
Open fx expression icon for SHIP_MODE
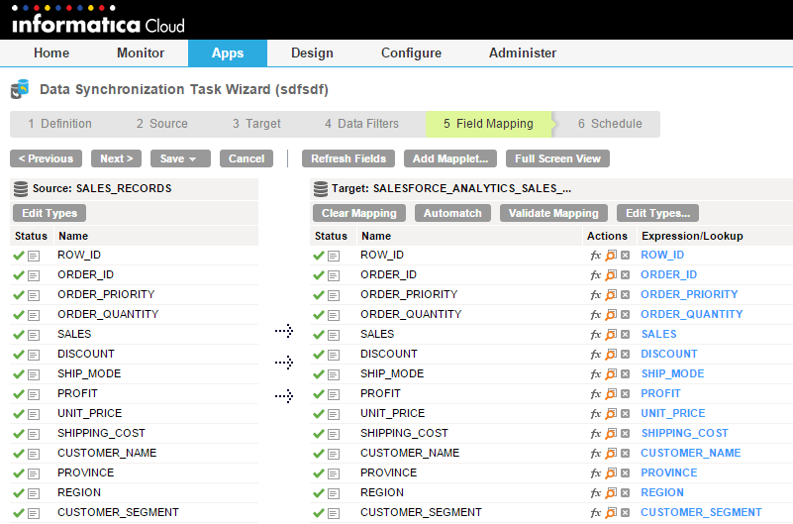point(596,374)
